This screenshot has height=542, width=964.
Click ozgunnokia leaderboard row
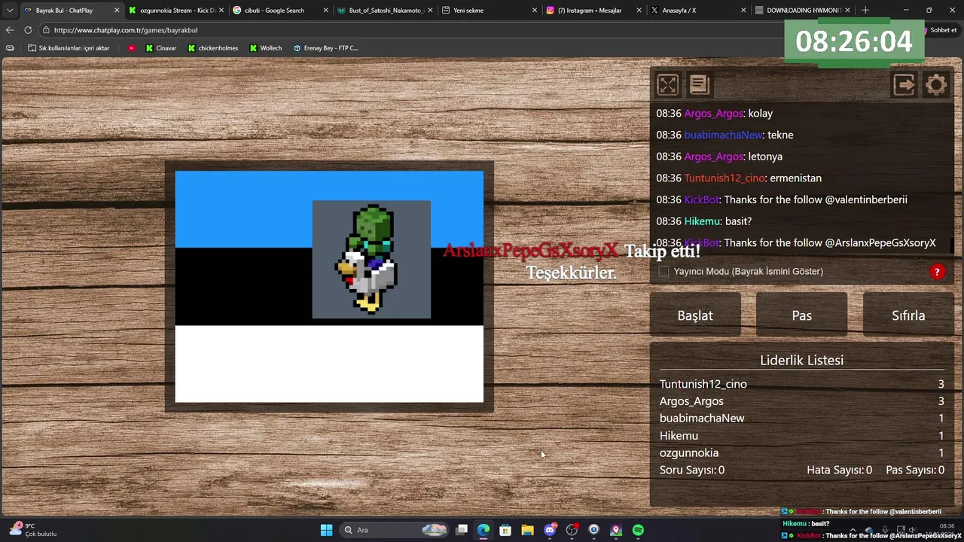coord(801,452)
